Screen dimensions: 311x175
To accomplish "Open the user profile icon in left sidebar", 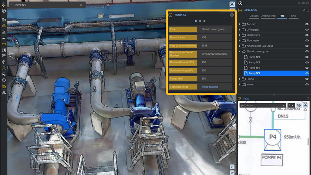I will click(x=4, y=68).
